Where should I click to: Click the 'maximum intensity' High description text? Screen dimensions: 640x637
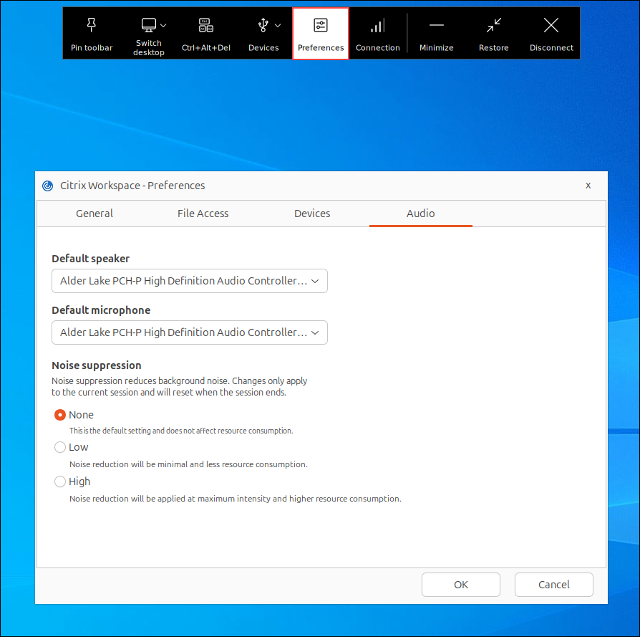click(236, 499)
